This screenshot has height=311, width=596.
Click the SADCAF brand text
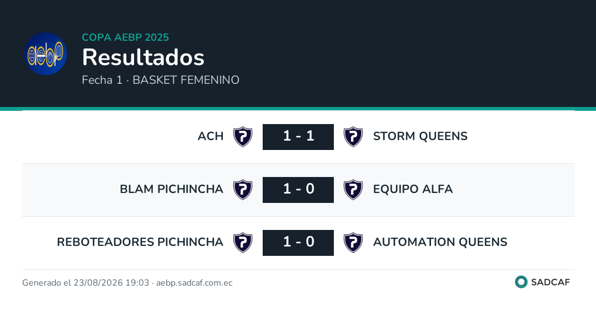tap(550, 282)
